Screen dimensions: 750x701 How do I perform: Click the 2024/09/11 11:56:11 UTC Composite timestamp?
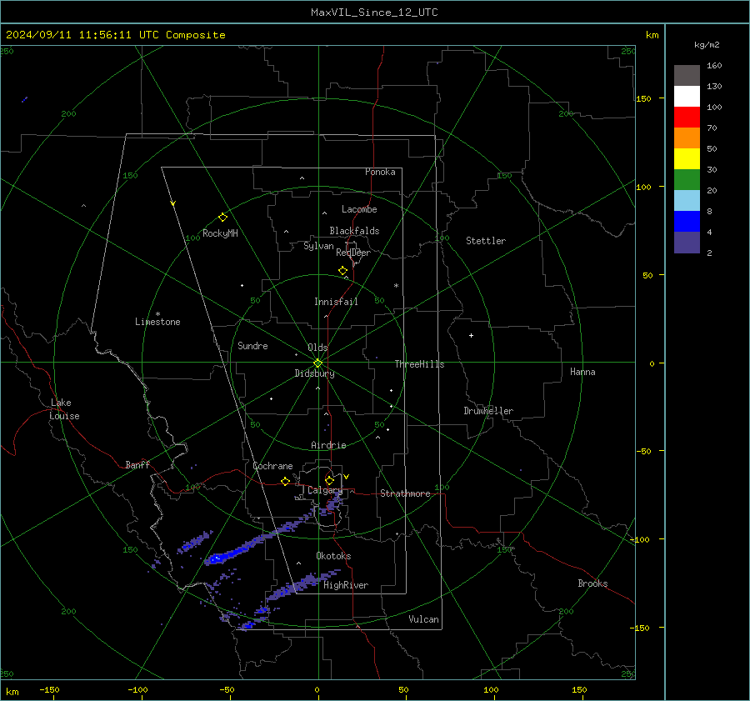tap(115, 35)
